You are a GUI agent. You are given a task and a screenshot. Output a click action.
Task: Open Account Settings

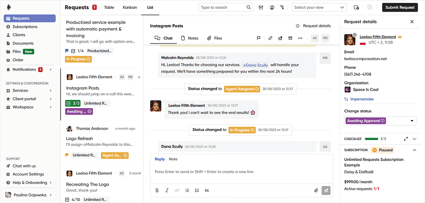point(28,174)
